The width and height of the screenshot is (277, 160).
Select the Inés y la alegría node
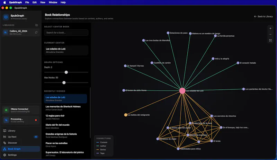click(213, 59)
